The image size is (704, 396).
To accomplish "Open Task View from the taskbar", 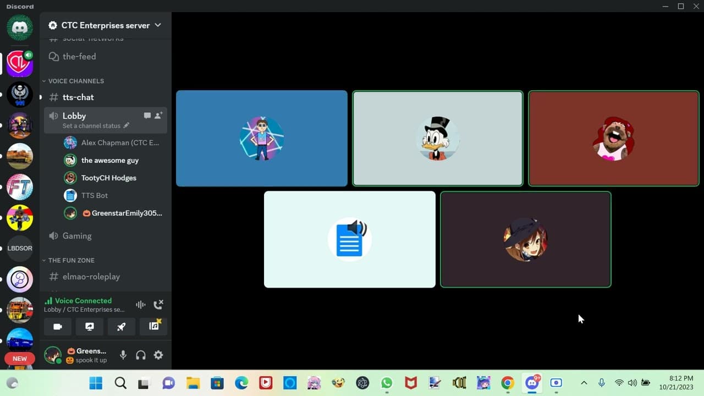I will (x=144, y=383).
